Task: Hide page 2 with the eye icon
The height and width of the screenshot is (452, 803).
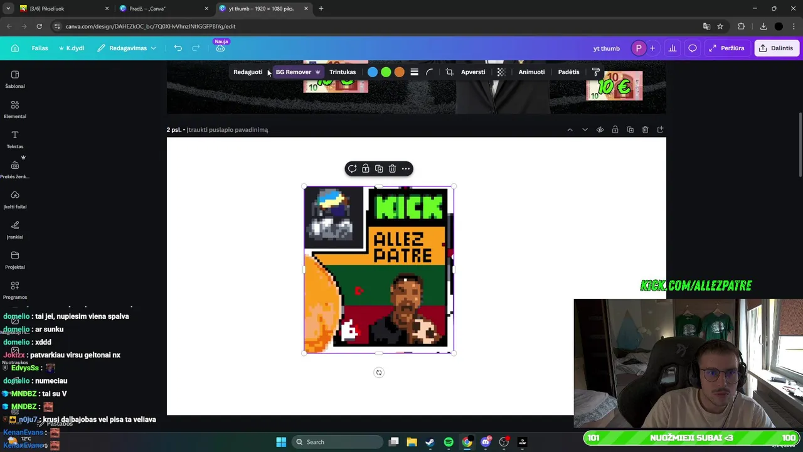Action: (x=600, y=130)
